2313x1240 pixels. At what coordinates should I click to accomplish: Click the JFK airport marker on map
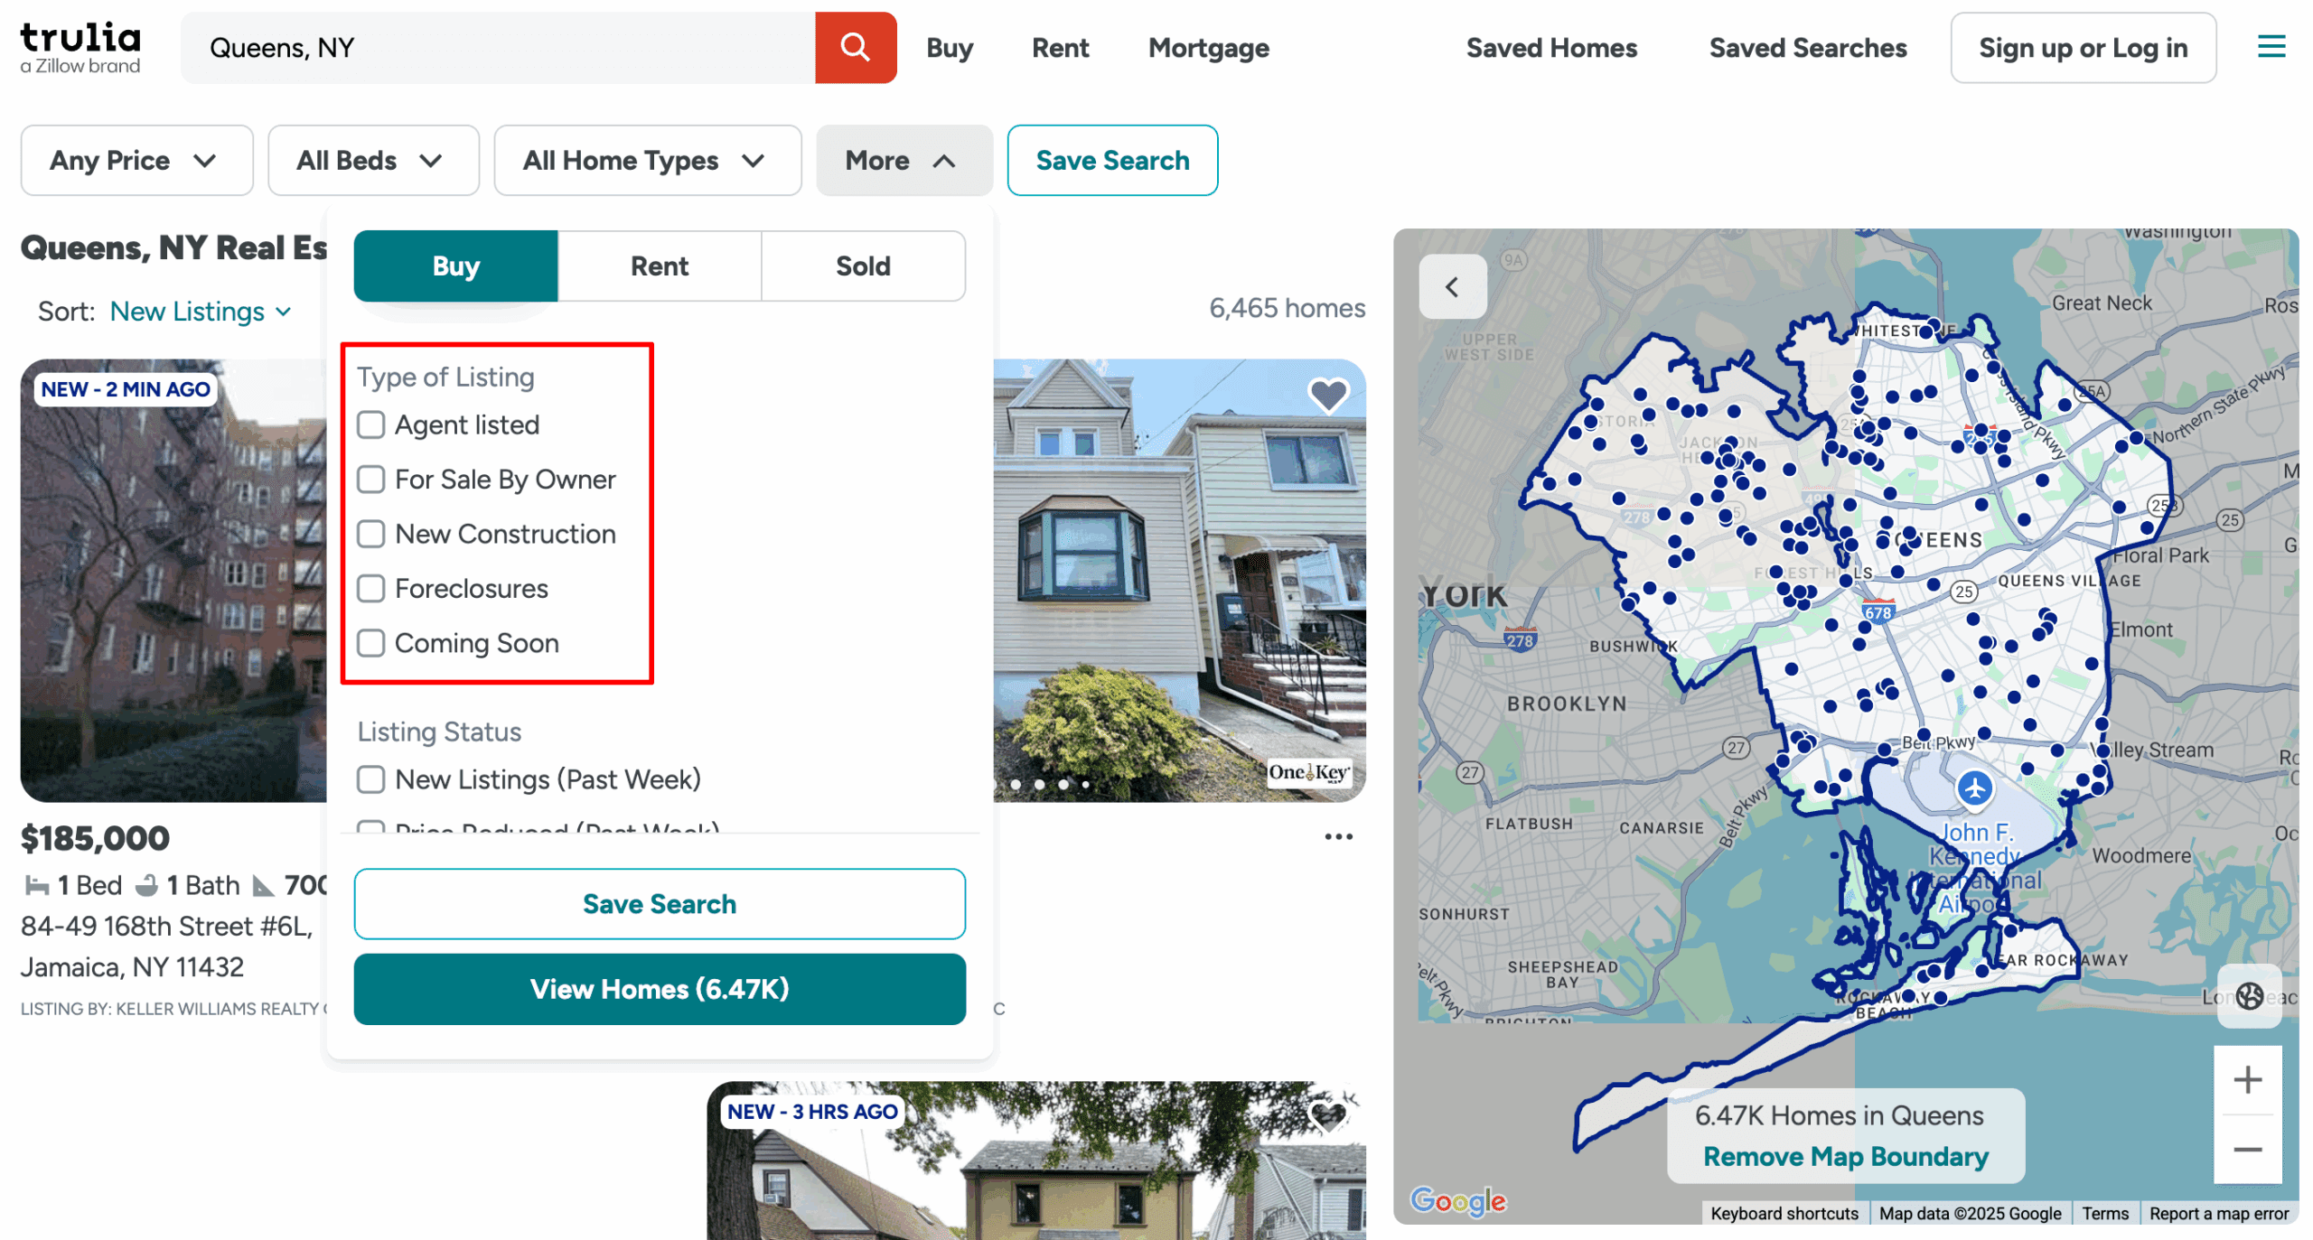click(1973, 788)
